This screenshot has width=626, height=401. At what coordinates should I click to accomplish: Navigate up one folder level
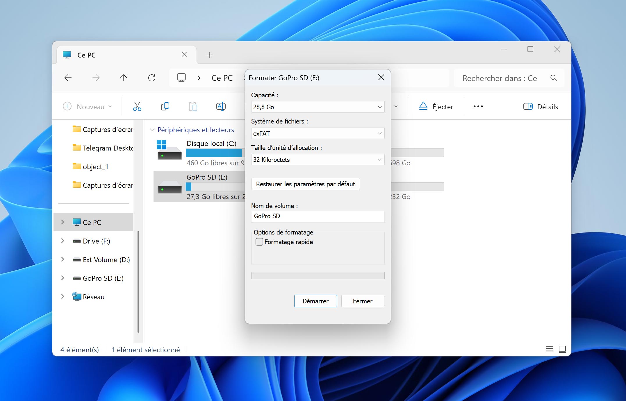point(124,78)
